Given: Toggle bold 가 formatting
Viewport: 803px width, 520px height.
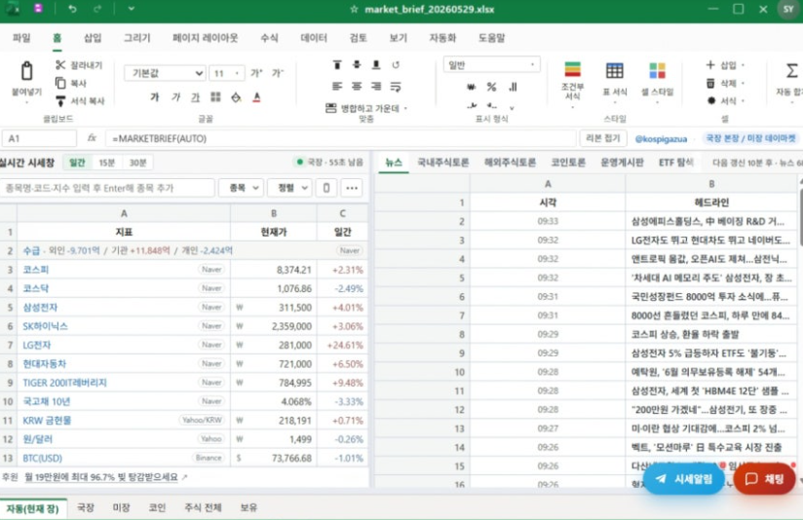Looking at the screenshot, I should click(155, 96).
